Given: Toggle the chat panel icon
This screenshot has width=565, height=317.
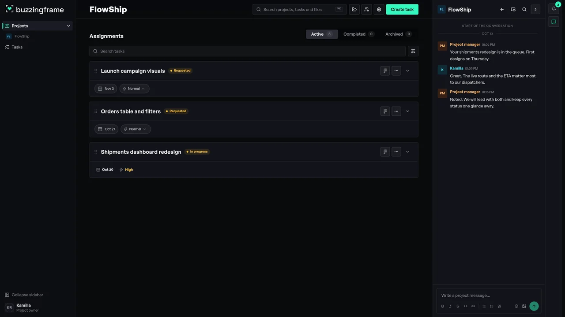Looking at the screenshot, I should pos(554,22).
